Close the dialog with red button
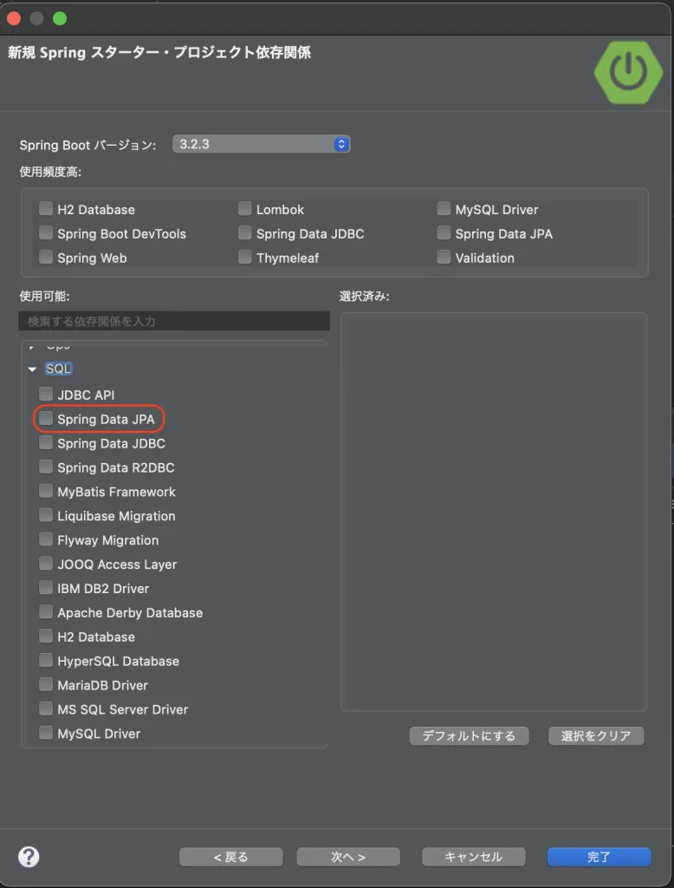 [x=14, y=18]
